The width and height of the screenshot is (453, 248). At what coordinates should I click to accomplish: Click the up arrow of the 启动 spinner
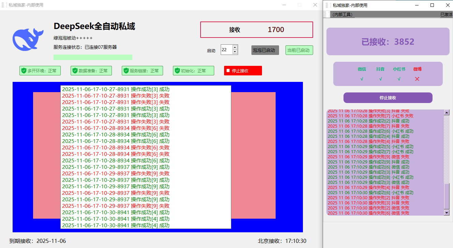tap(235, 48)
